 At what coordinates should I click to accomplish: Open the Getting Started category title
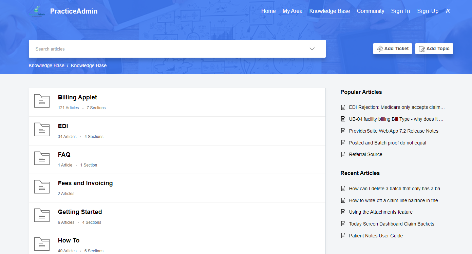(x=80, y=212)
